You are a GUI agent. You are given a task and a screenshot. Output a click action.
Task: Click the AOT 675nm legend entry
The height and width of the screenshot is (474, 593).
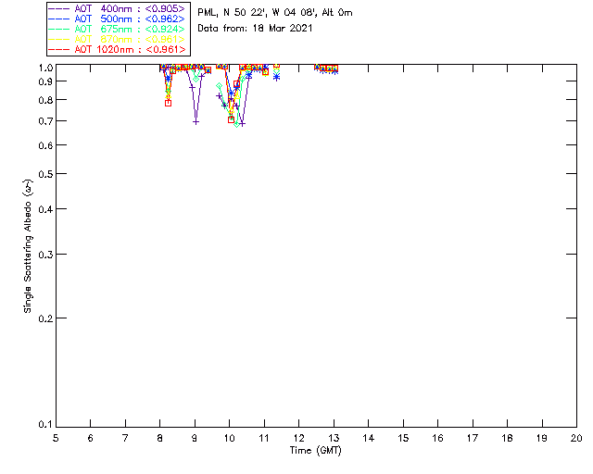tap(118, 29)
